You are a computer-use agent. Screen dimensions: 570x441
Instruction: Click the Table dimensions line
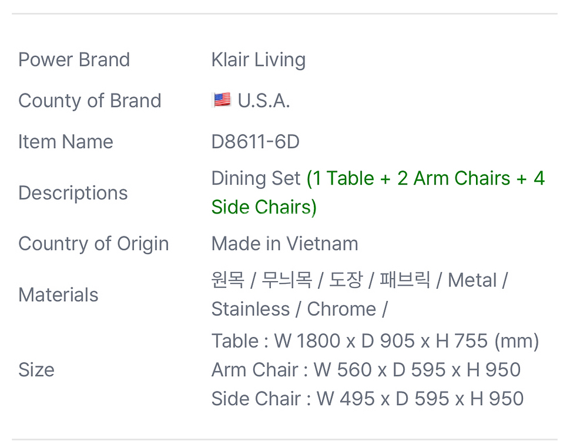pyautogui.click(x=375, y=341)
